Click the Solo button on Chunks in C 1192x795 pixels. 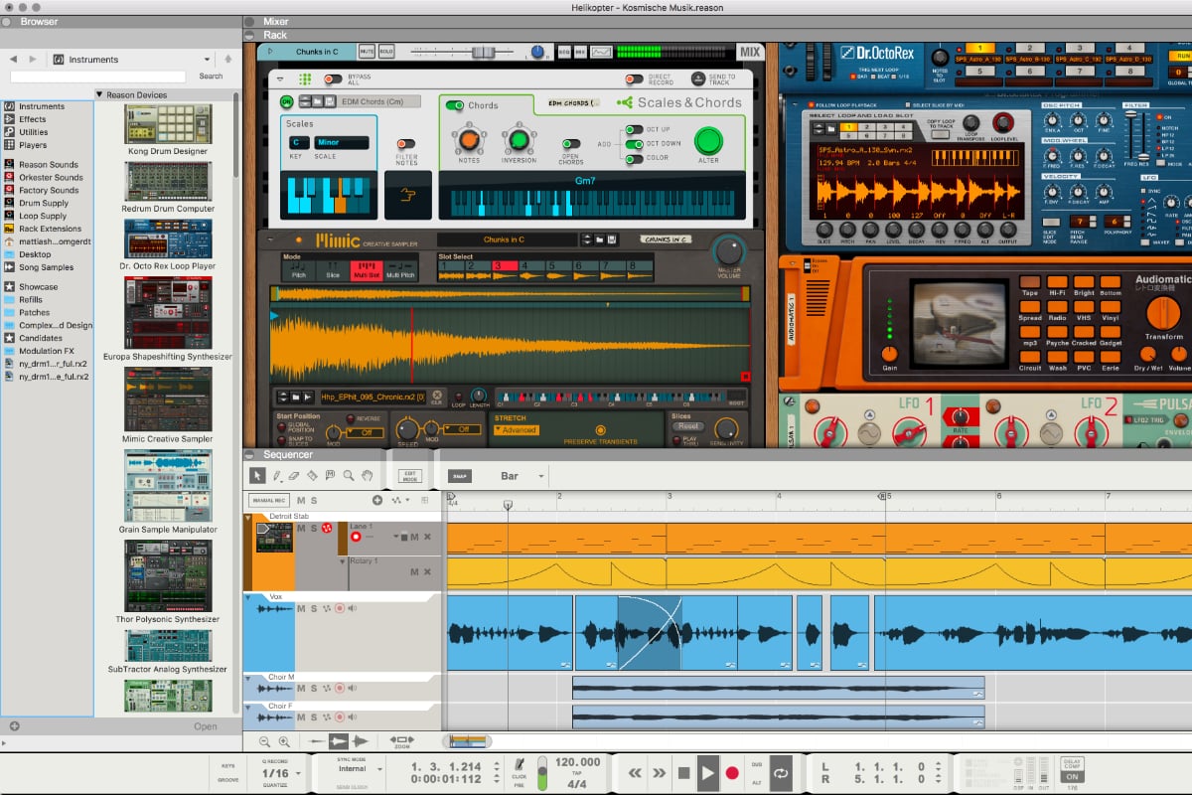(386, 52)
